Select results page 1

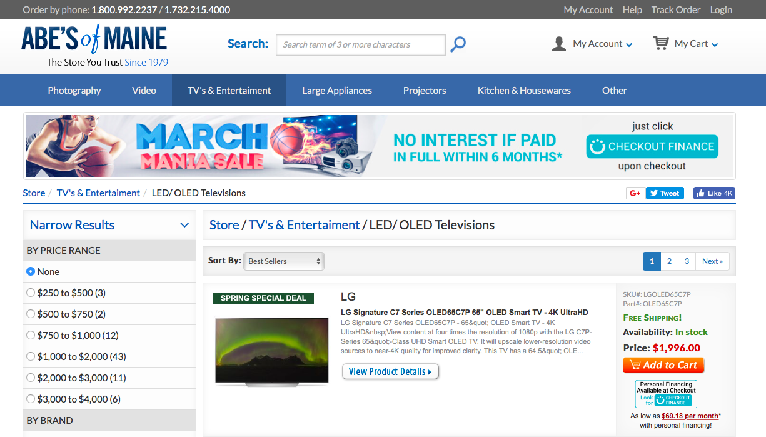[652, 261]
